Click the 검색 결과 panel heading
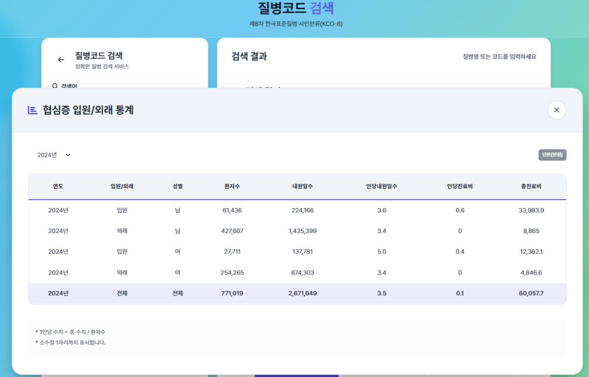 pos(249,56)
